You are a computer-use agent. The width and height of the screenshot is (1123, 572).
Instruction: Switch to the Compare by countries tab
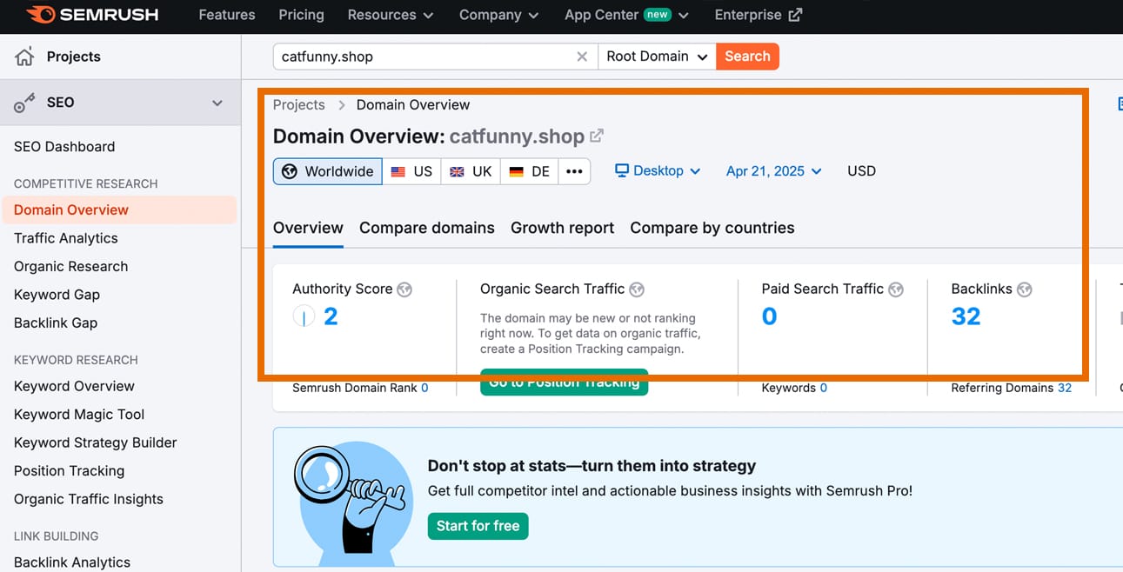pos(712,229)
